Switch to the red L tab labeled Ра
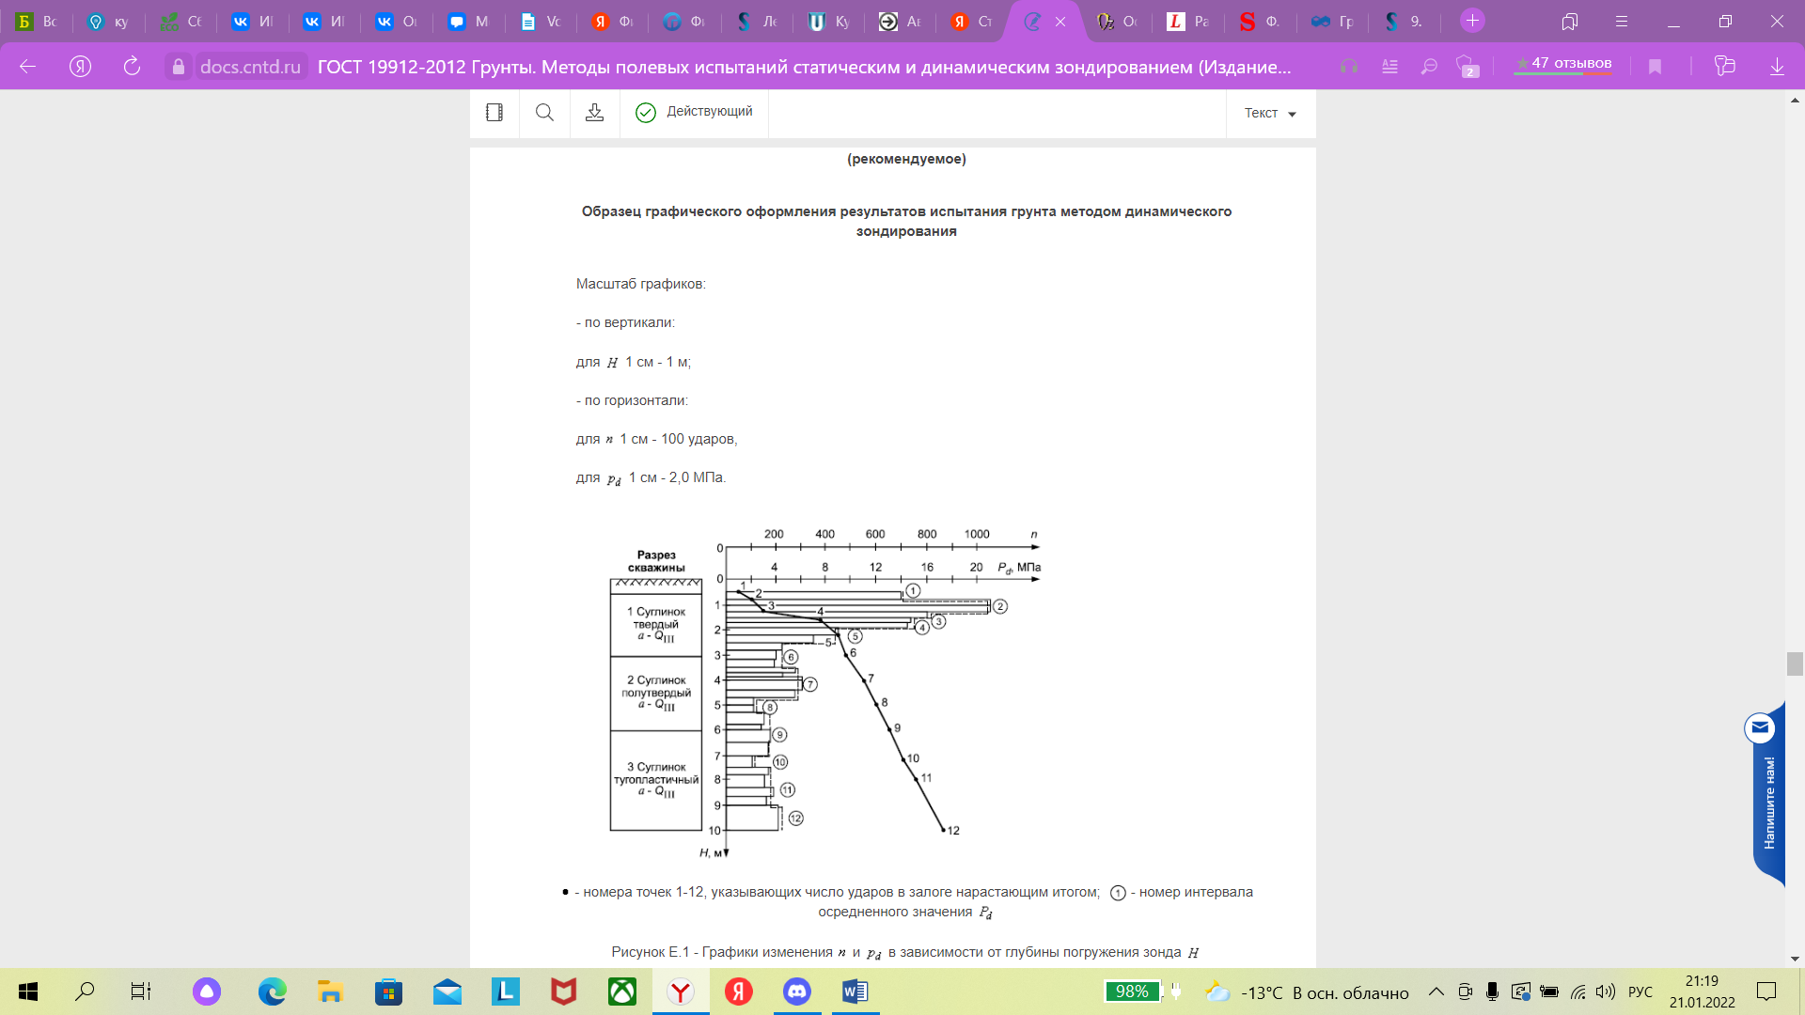1805x1015 pixels. [x=1187, y=22]
